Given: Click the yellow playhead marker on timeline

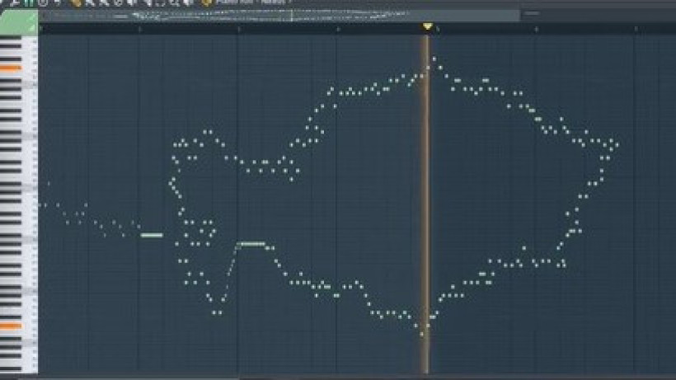Looking at the screenshot, I should pyautogui.click(x=427, y=27).
